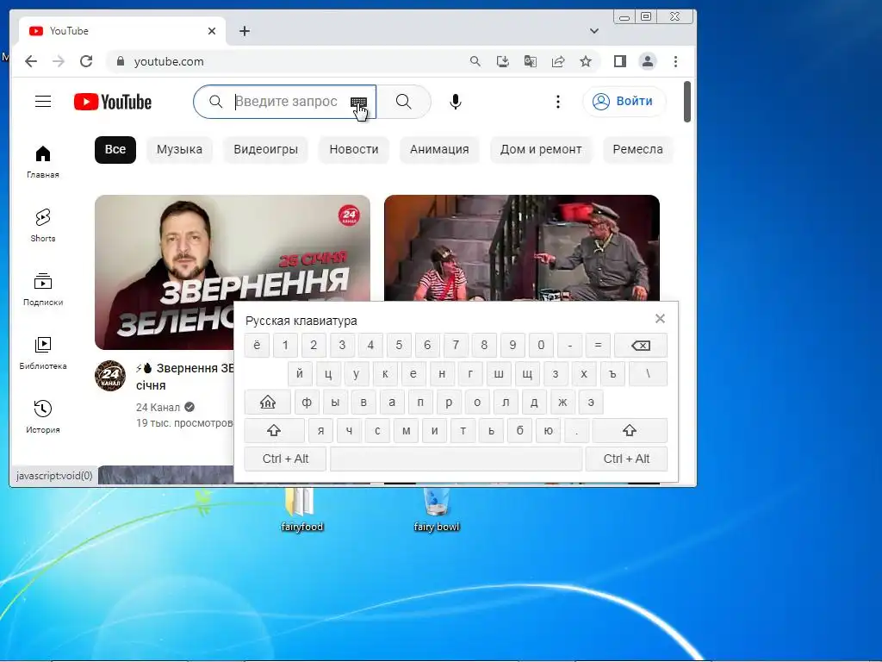The width and height of the screenshot is (882, 662).
Task: Open Shorts in sidebar
Action: (43, 225)
